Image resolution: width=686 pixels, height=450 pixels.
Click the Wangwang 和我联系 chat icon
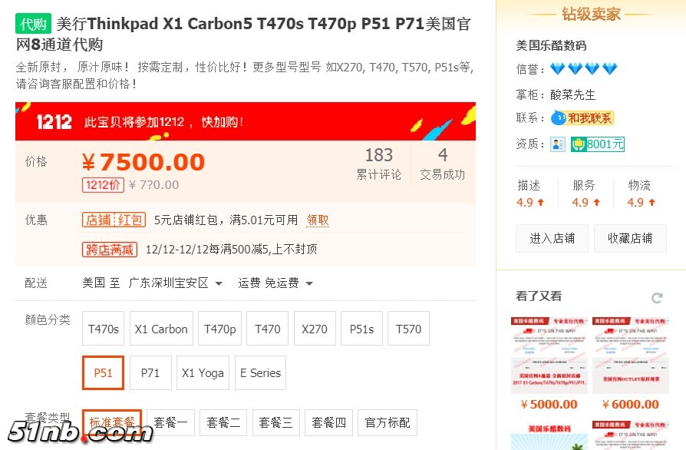[582, 118]
